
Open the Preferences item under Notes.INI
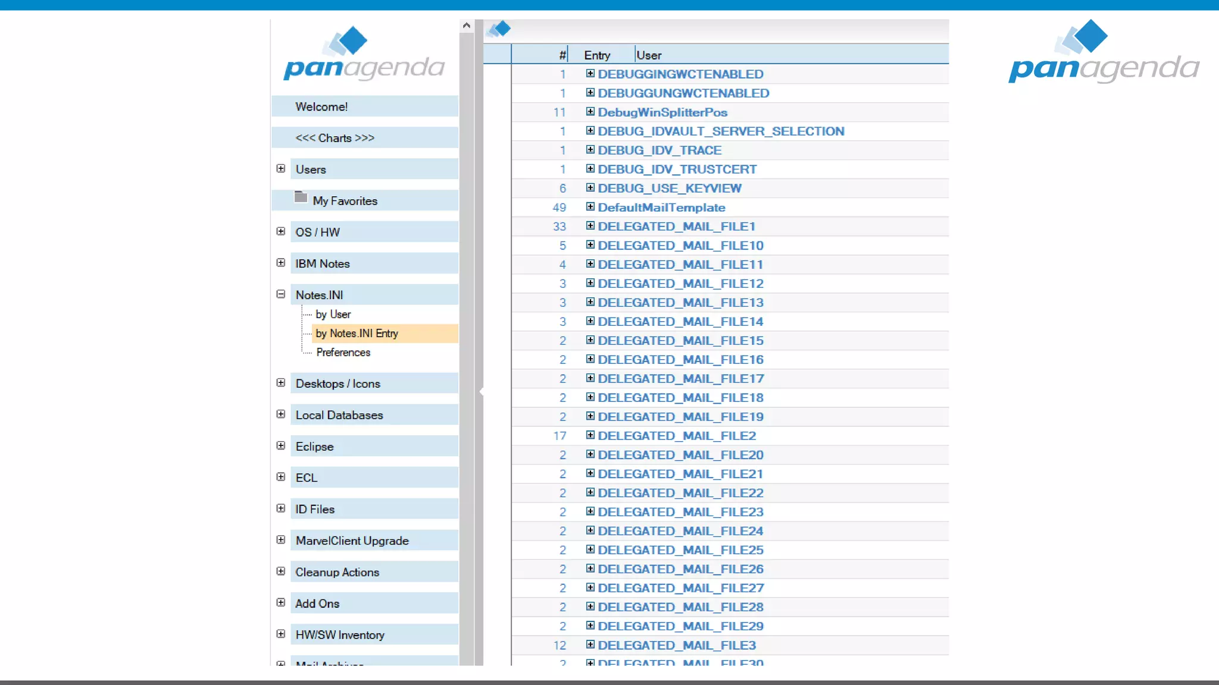343,353
